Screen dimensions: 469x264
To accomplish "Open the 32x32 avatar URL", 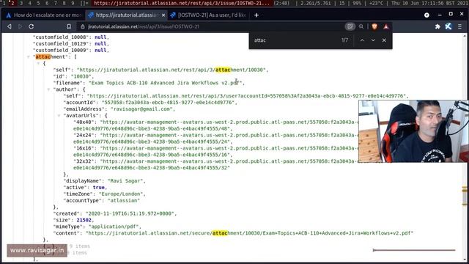I will tap(215, 164).
